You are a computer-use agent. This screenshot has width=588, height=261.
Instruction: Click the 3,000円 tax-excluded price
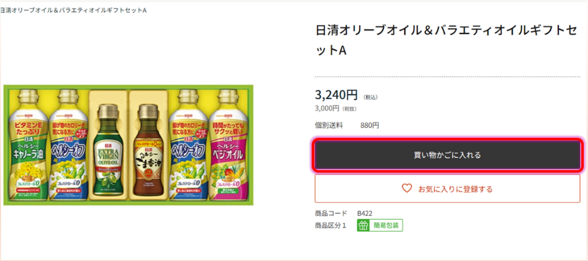coord(327,108)
